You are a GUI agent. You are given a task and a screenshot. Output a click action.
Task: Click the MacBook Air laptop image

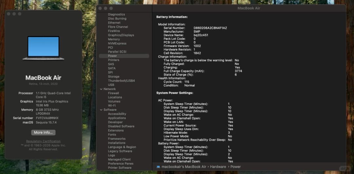43,48
